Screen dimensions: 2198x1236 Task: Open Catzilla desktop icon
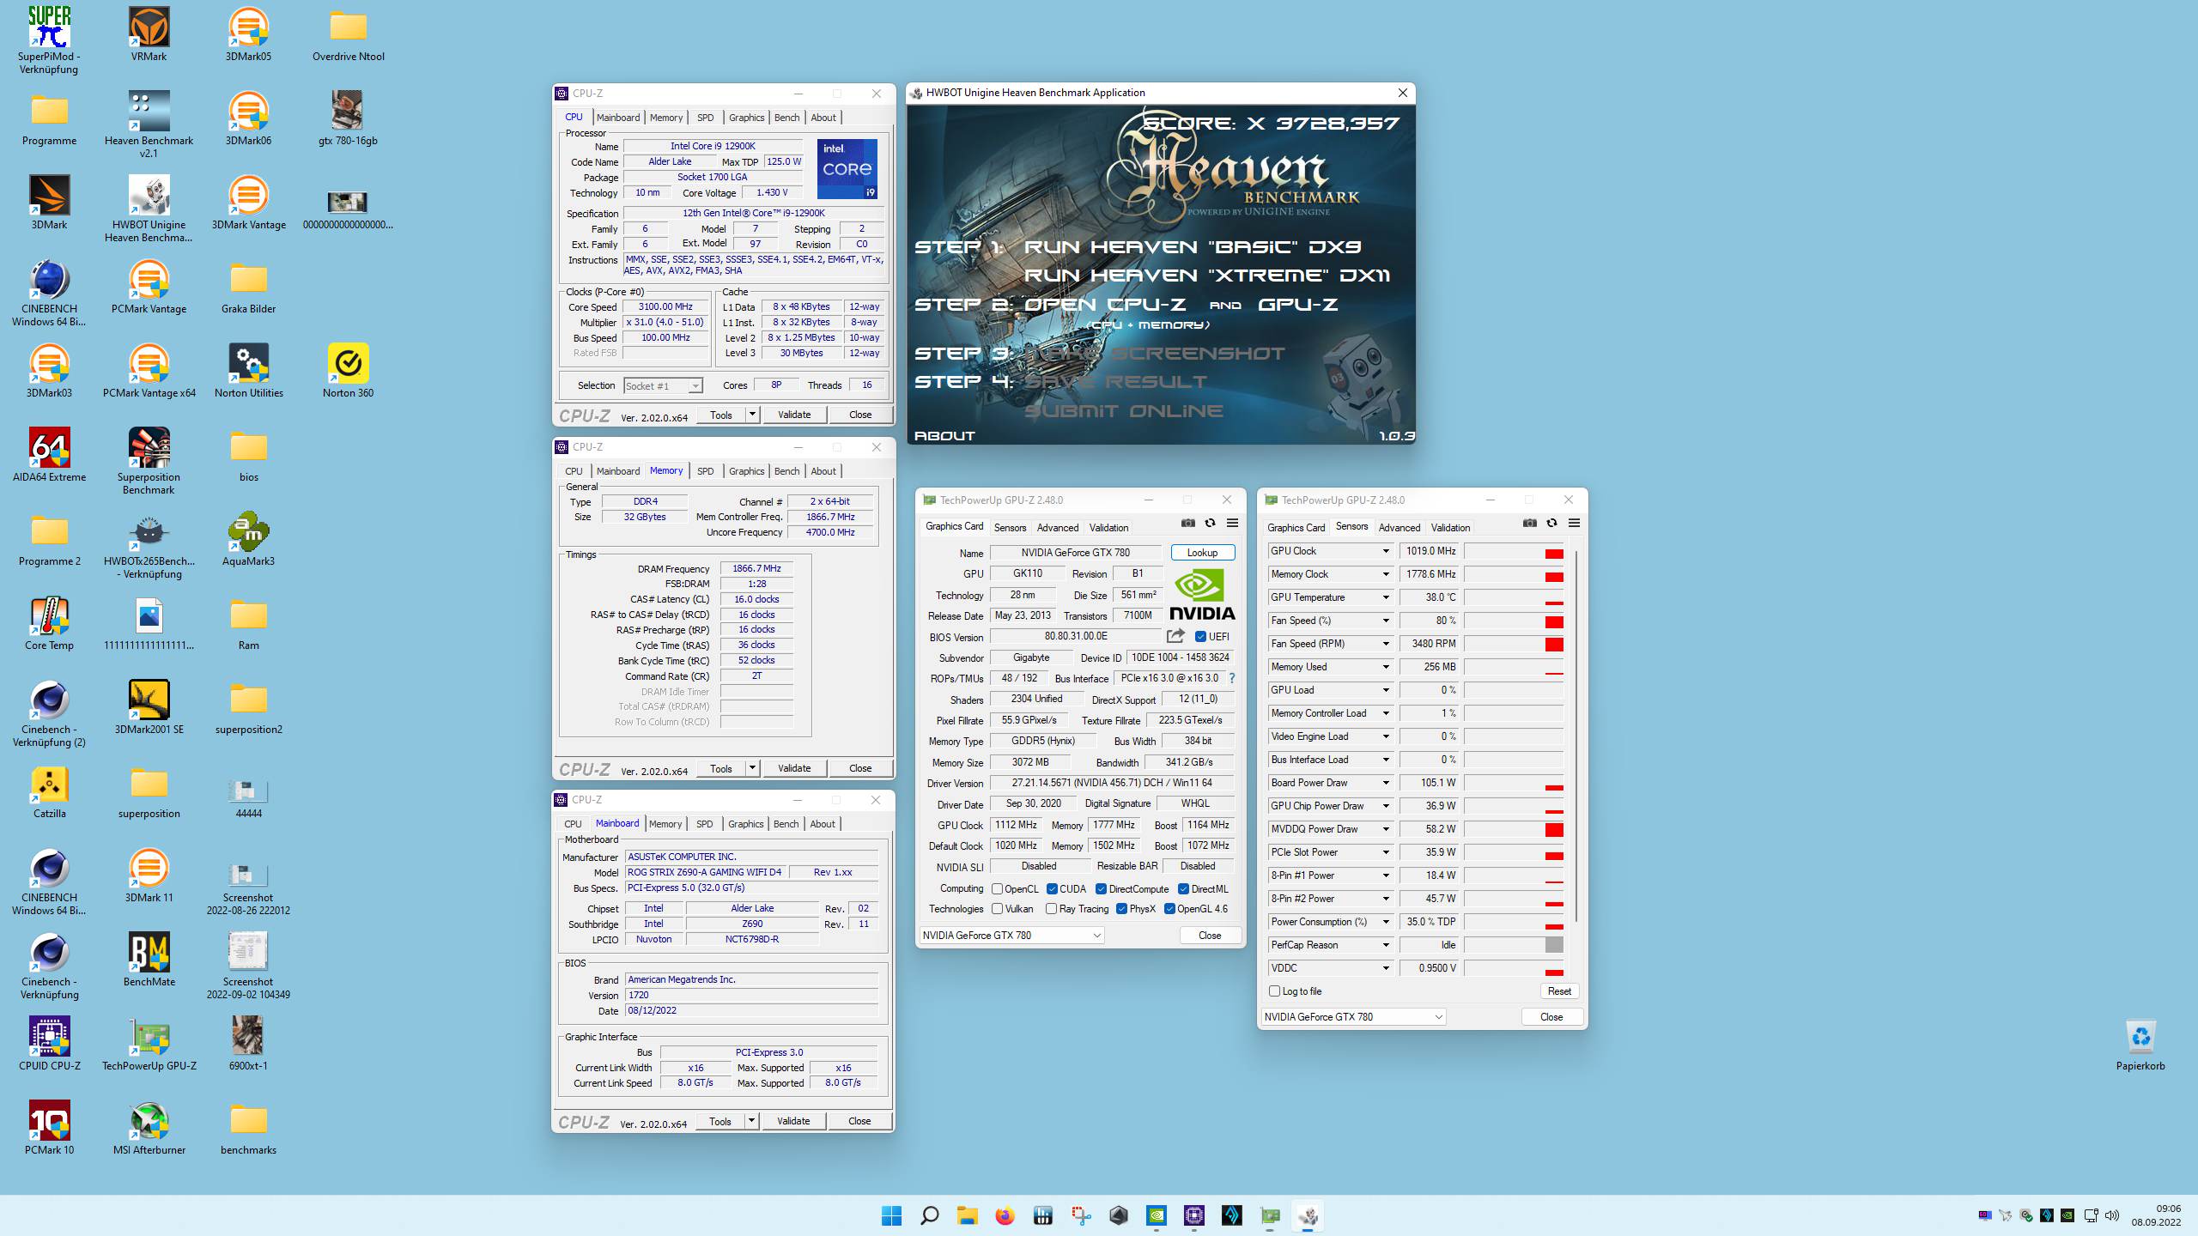[49, 791]
